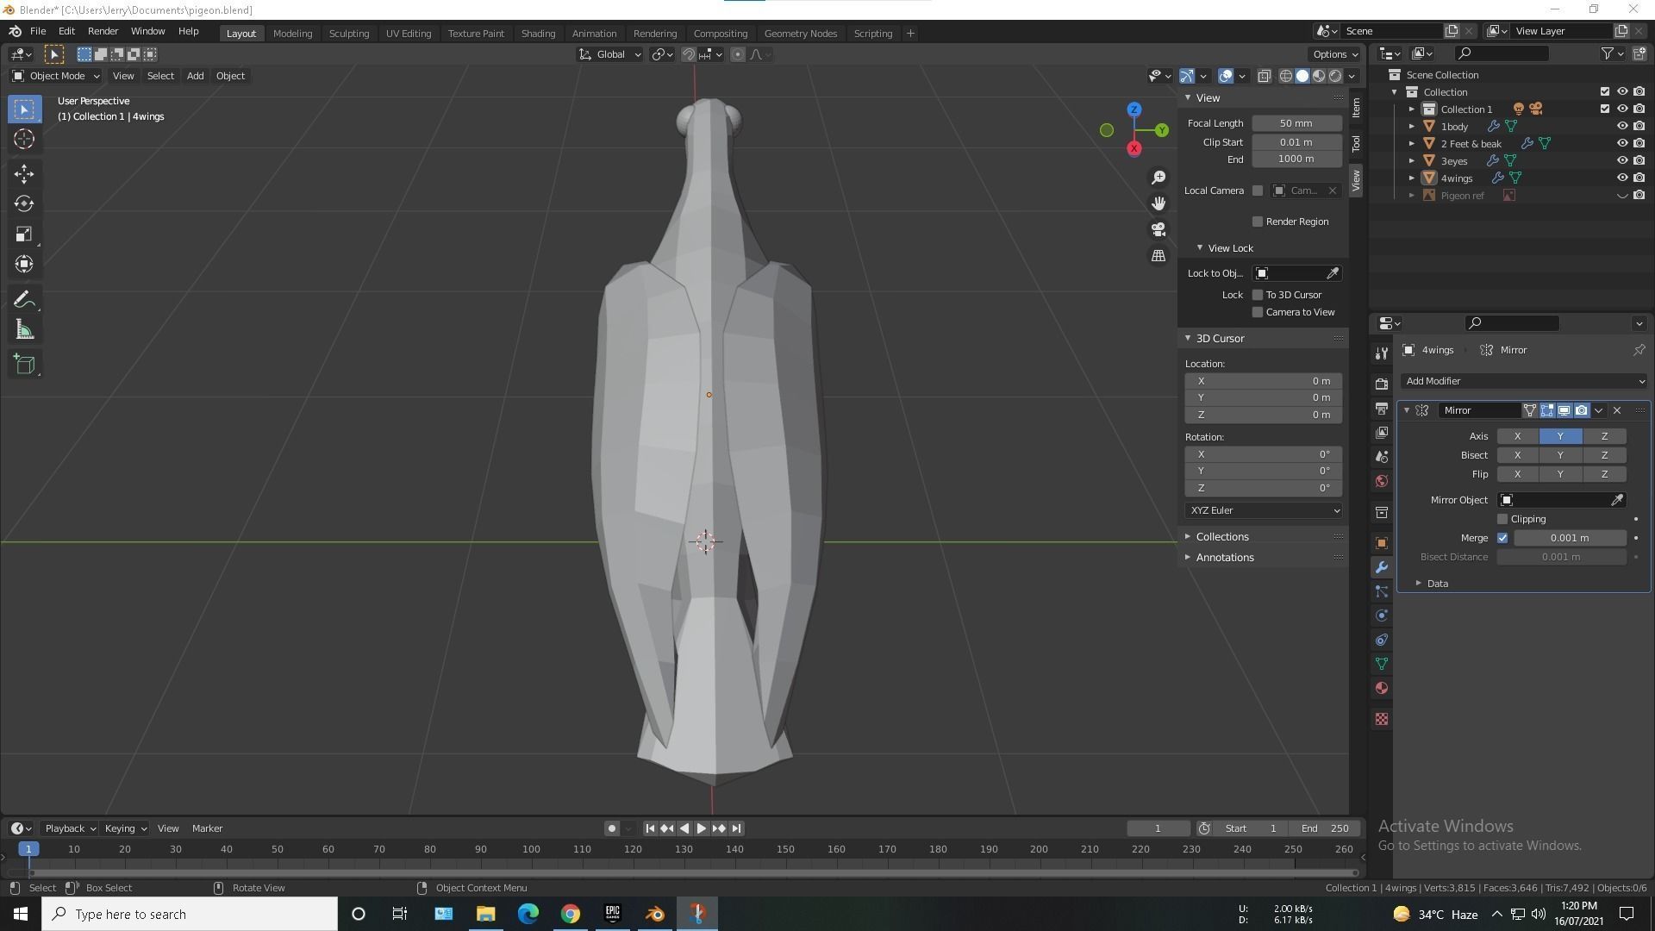Enable the Clipping checkbox

click(1502, 519)
